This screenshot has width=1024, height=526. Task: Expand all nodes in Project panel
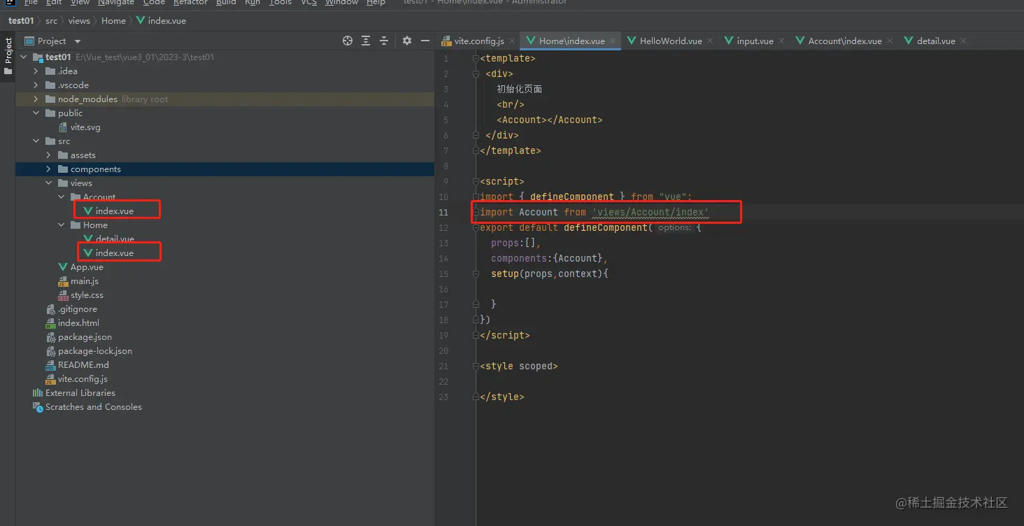point(366,41)
